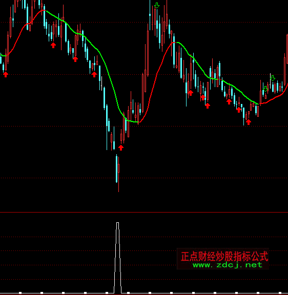
Task: Click the top of the white indicator spike
Action: pyautogui.click(x=118, y=223)
